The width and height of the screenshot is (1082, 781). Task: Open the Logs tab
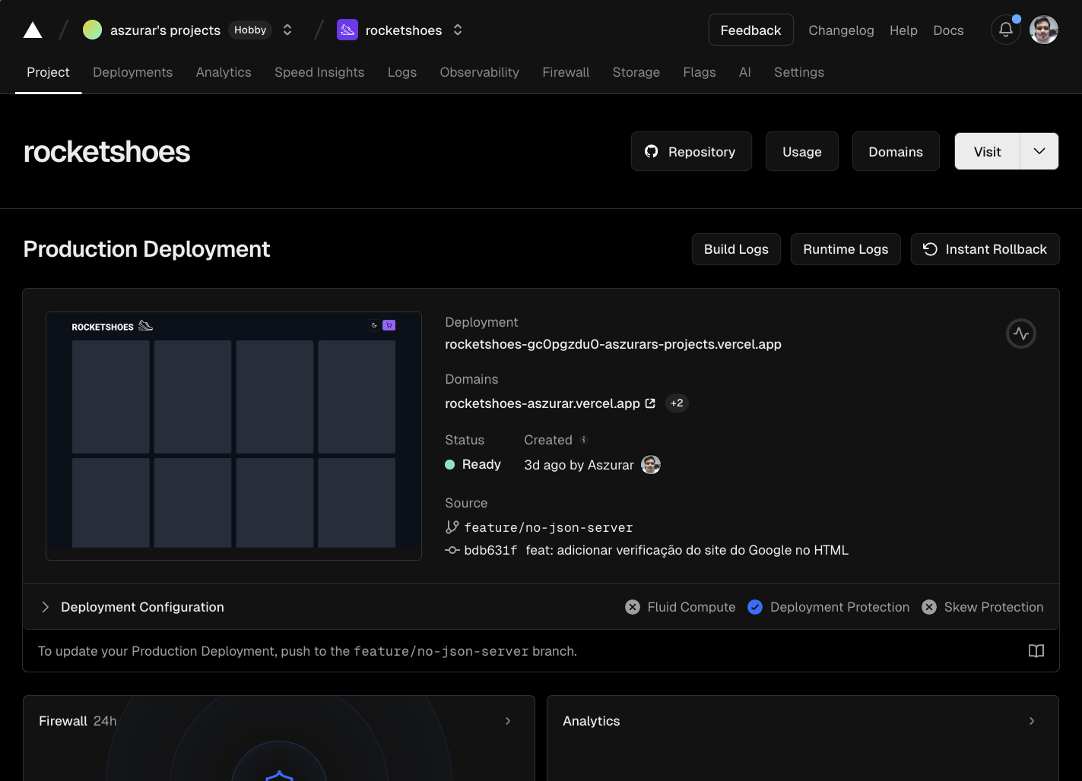[402, 72]
